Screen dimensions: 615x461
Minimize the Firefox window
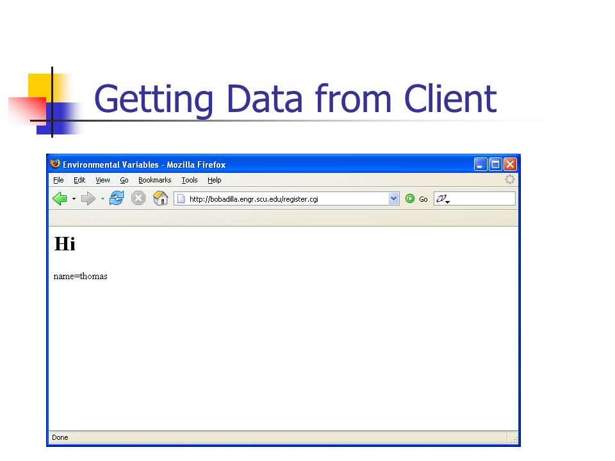(x=480, y=165)
